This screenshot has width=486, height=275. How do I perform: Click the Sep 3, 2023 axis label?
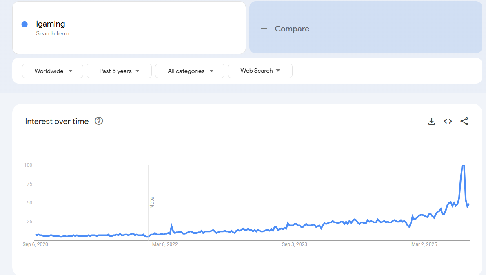[x=295, y=244]
